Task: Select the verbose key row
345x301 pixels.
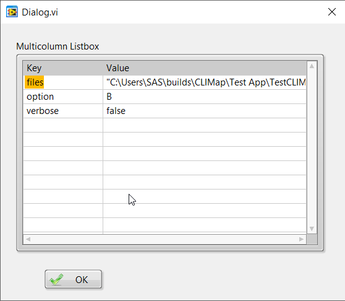Action: click(63, 111)
